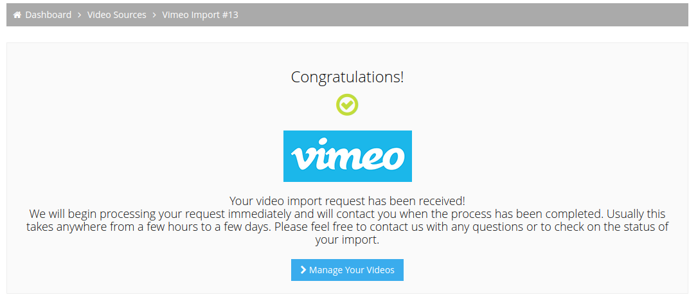
Task: Click the blue Vimeo logo image
Action: click(x=348, y=156)
